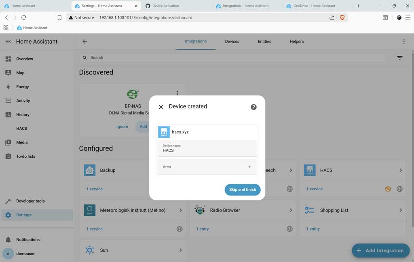The width and height of the screenshot is (414, 262).
Task: Collapse the Home Assistant sidebar menu
Action: [x=8, y=42]
